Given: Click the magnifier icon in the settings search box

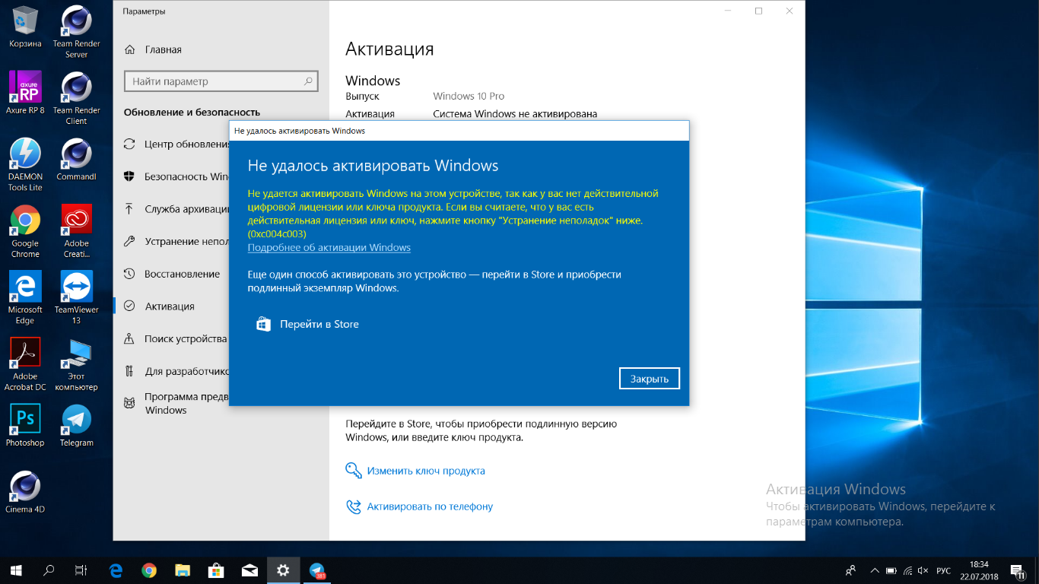Looking at the screenshot, I should pyautogui.click(x=308, y=81).
